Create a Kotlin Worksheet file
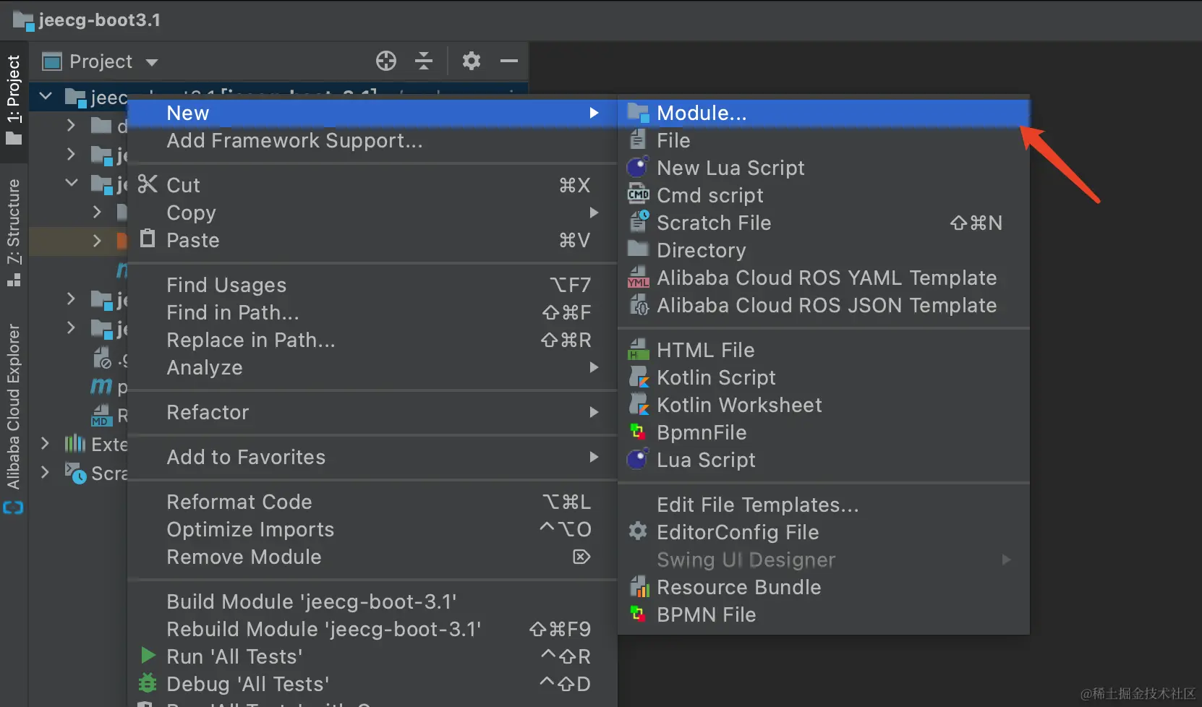The height and width of the screenshot is (707, 1202). [x=738, y=406]
